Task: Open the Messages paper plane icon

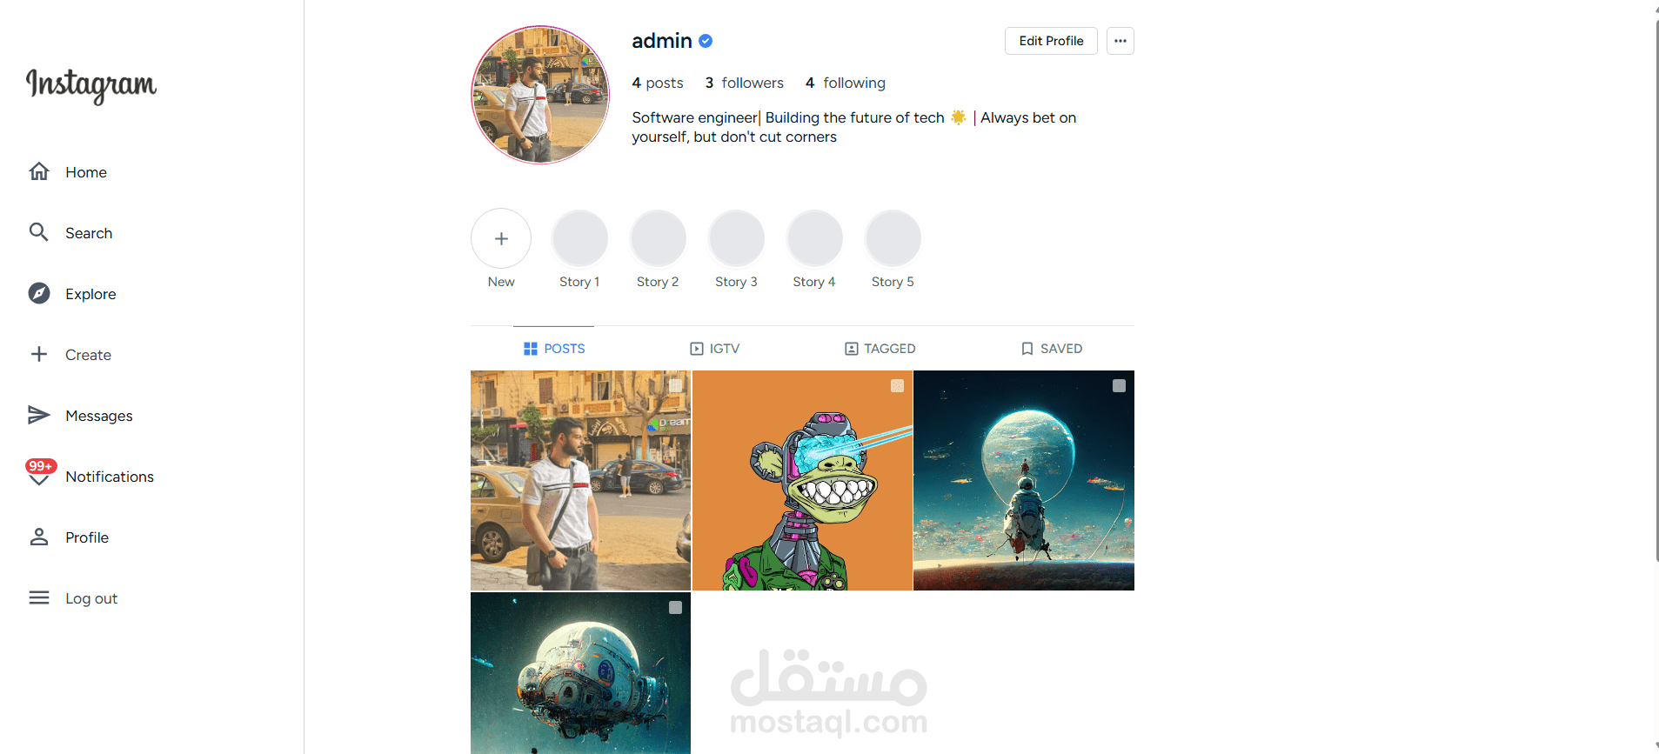Action: [39, 415]
